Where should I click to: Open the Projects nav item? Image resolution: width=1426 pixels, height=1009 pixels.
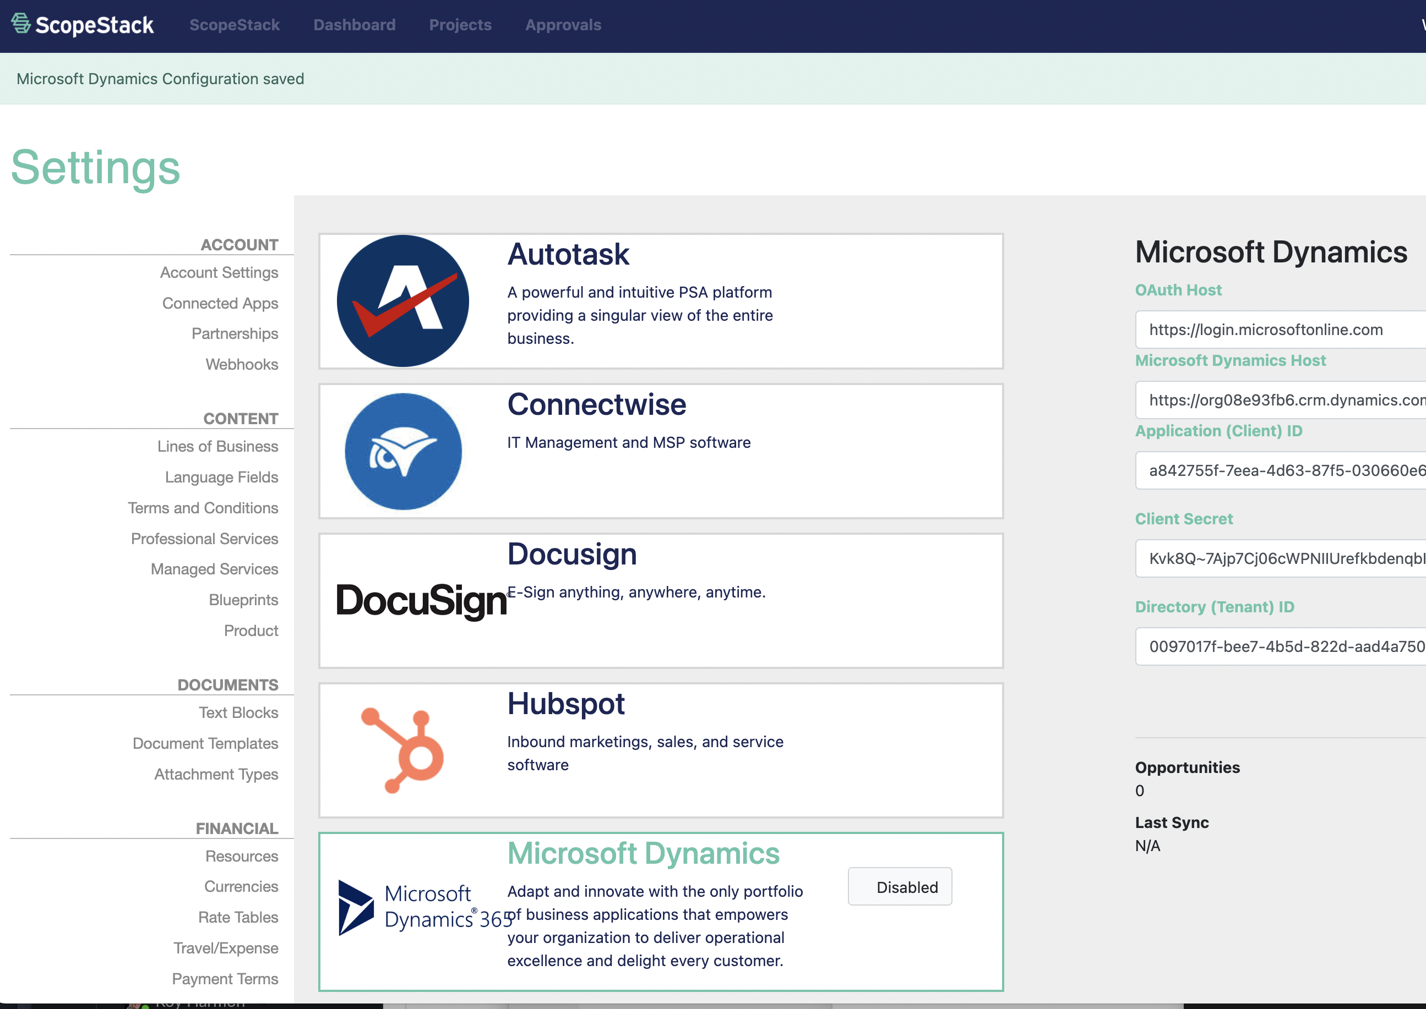(460, 25)
